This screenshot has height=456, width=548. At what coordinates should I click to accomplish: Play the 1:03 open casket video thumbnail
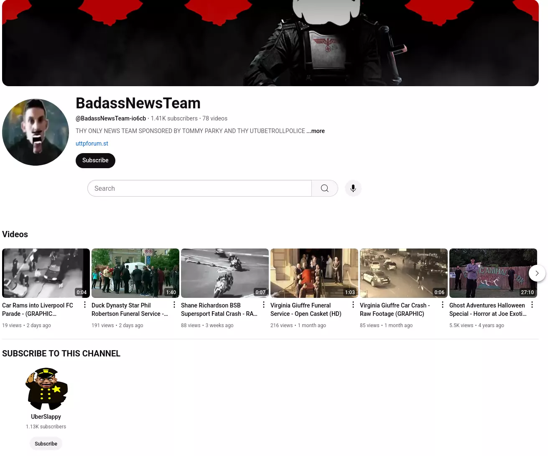[314, 273]
